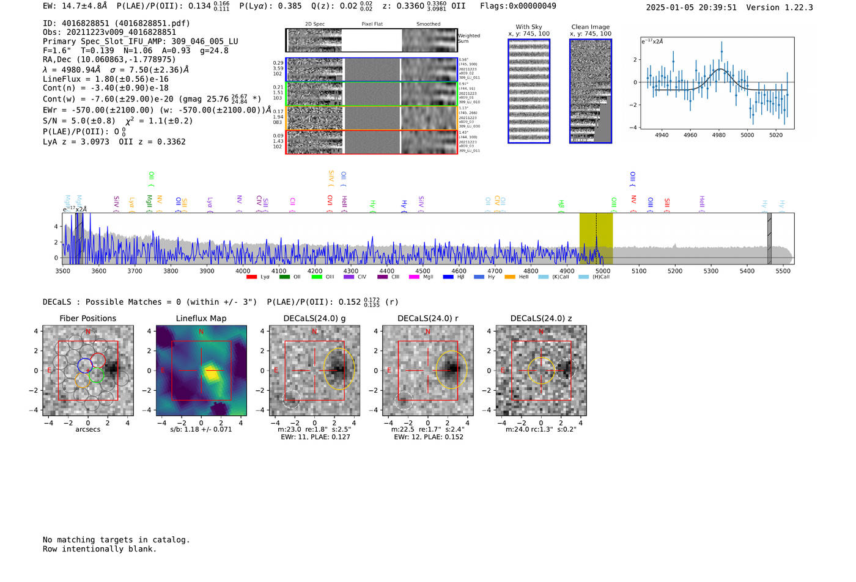
Task: Click the red Lyα legend swatch
Action: coord(251,277)
